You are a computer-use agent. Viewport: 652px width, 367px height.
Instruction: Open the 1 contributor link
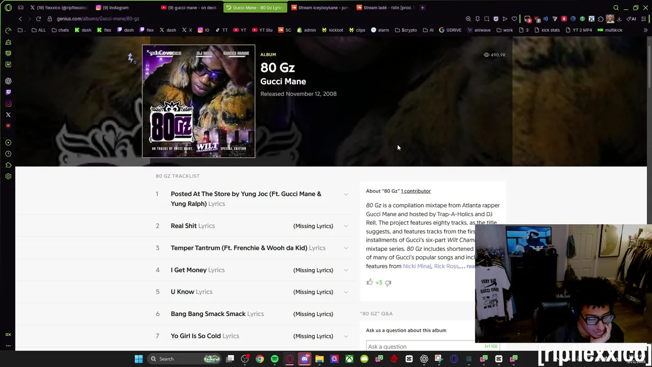coord(416,191)
